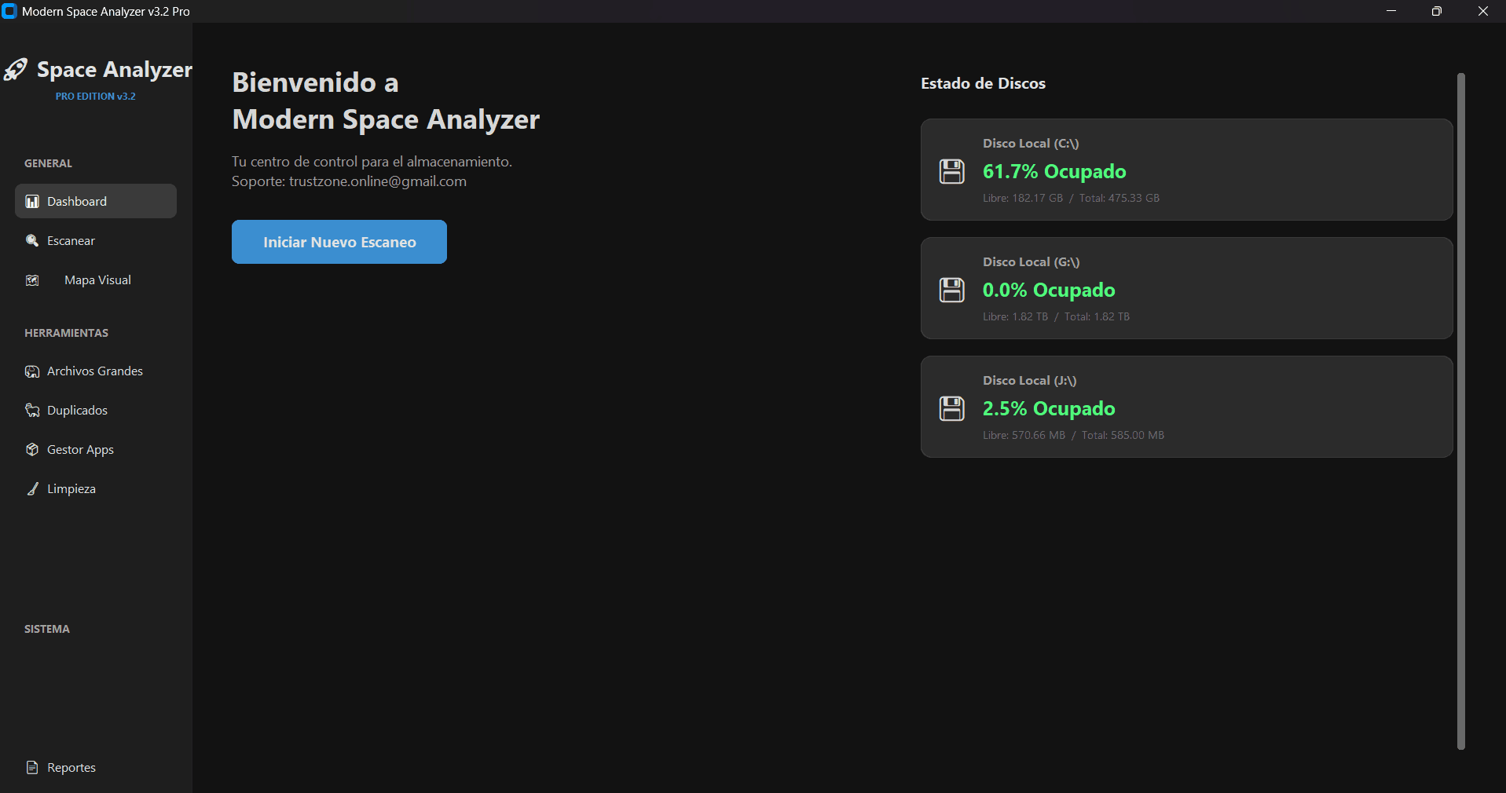Screen dimensions: 1506x793
Task: Click the Limpieza brush icon
Action: pyautogui.click(x=31, y=488)
